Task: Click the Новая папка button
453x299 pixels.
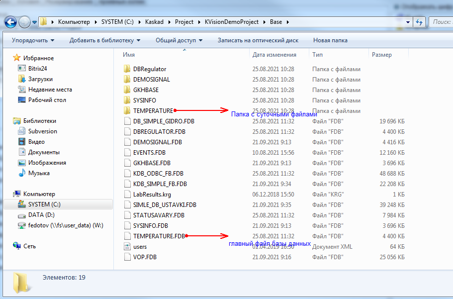Action: pos(330,40)
